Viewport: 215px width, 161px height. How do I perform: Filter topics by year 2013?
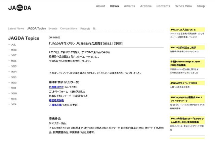click(x=14, y=77)
